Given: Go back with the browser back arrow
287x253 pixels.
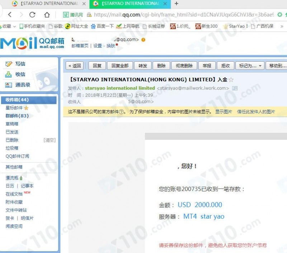Looking at the screenshot, I should pyautogui.click(x=10, y=15).
